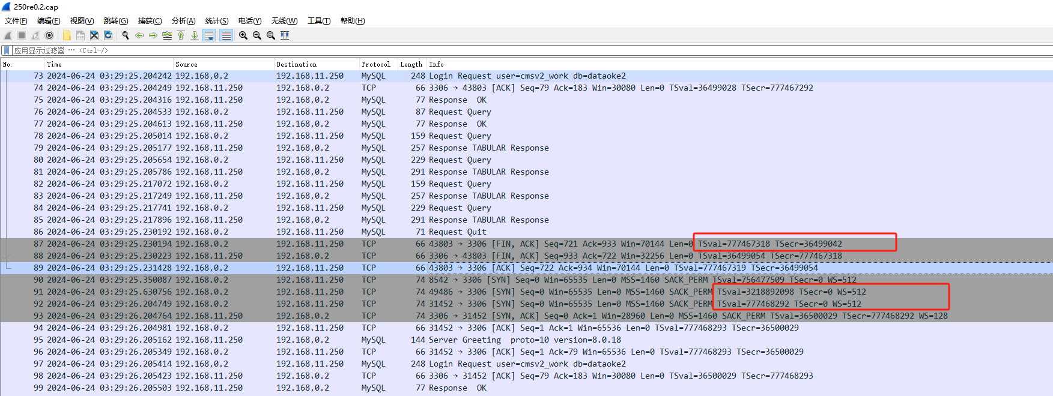1053x396 pixels.
Task: Go to previous packet with back arrow
Action: pyautogui.click(x=139, y=35)
